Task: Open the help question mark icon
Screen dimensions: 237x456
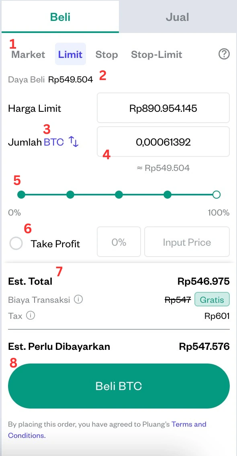Action: click(224, 54)
